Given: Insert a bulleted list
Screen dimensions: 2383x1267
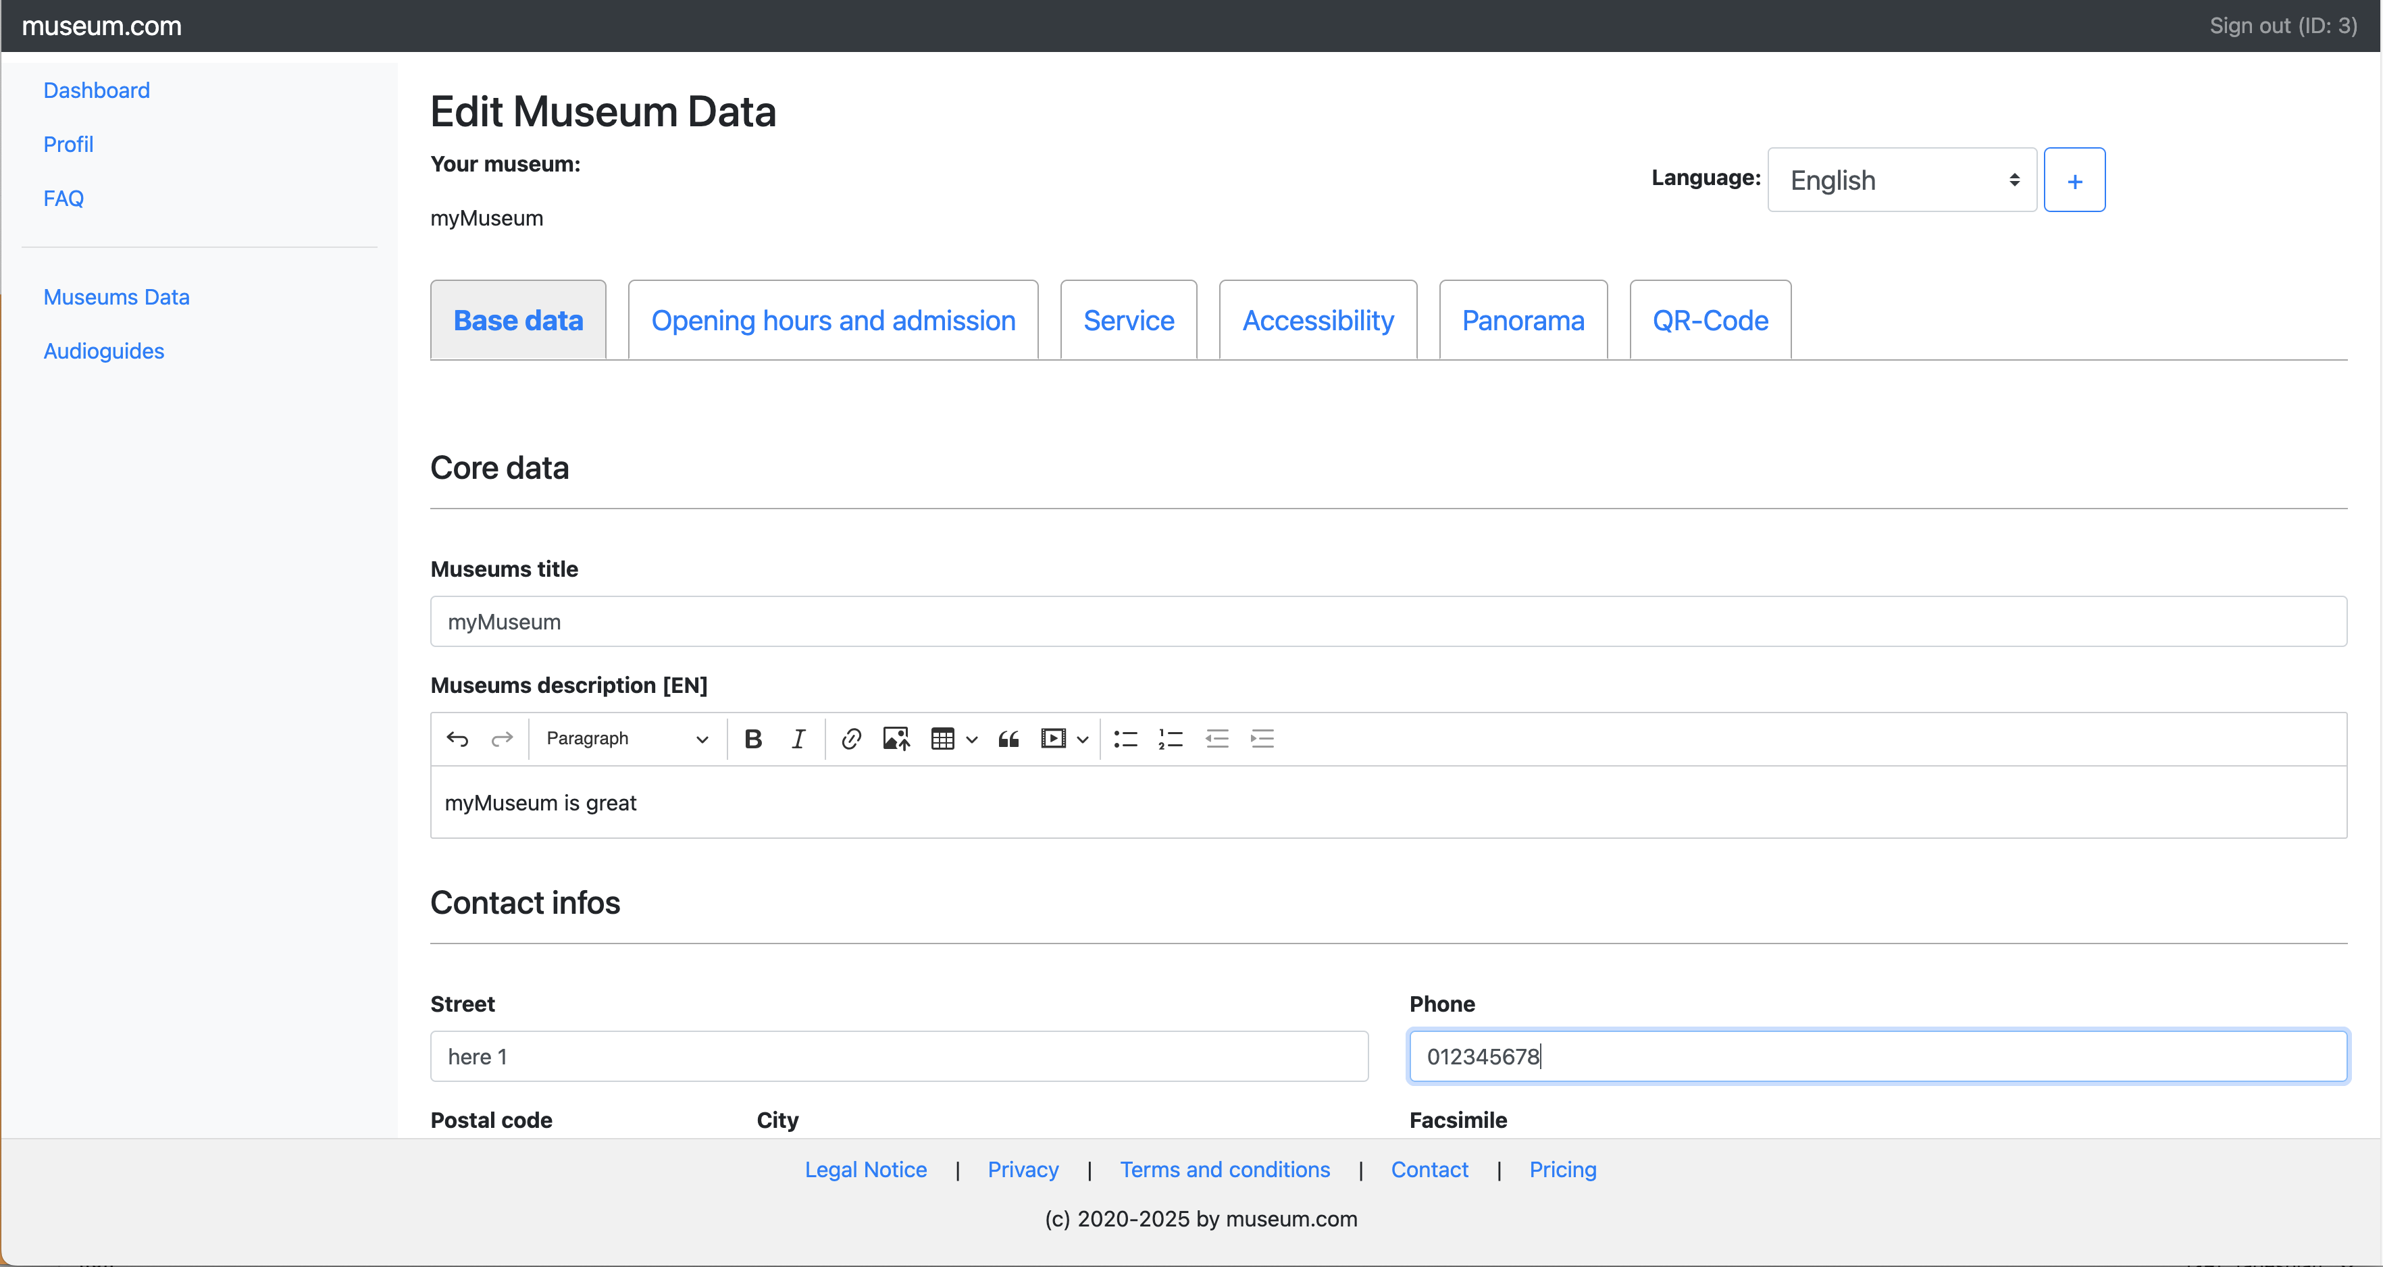Looking at the screenshot, I should click(1126, 739).
